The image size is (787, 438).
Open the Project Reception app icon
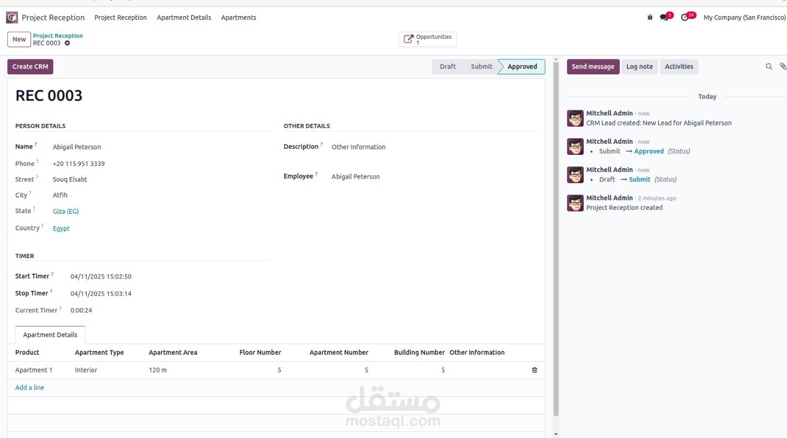(12, 18)
